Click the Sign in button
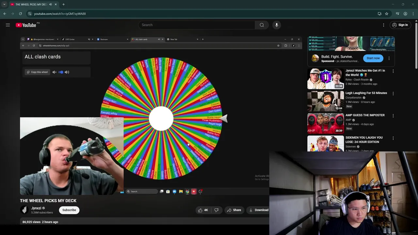 coord(400,25)
